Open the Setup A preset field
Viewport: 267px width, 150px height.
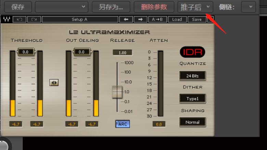pos(80,19)
